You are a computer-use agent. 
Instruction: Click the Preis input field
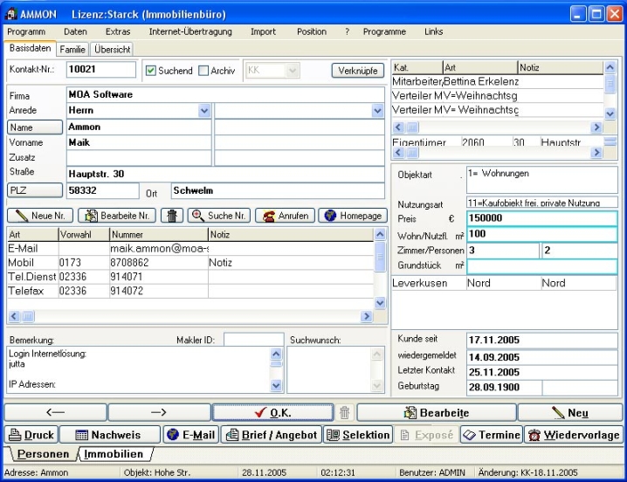click(541, 217)
